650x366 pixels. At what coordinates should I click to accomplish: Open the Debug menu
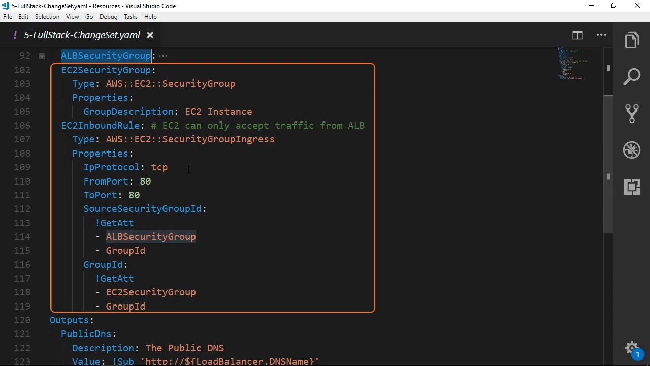click(x=108, y=17)
